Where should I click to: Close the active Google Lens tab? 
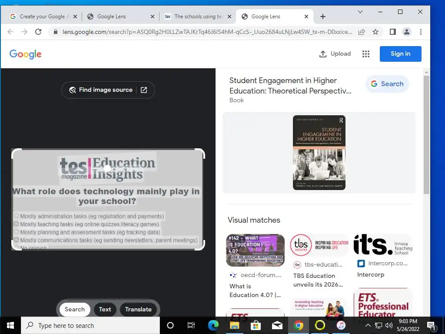[x=306, y=17]
